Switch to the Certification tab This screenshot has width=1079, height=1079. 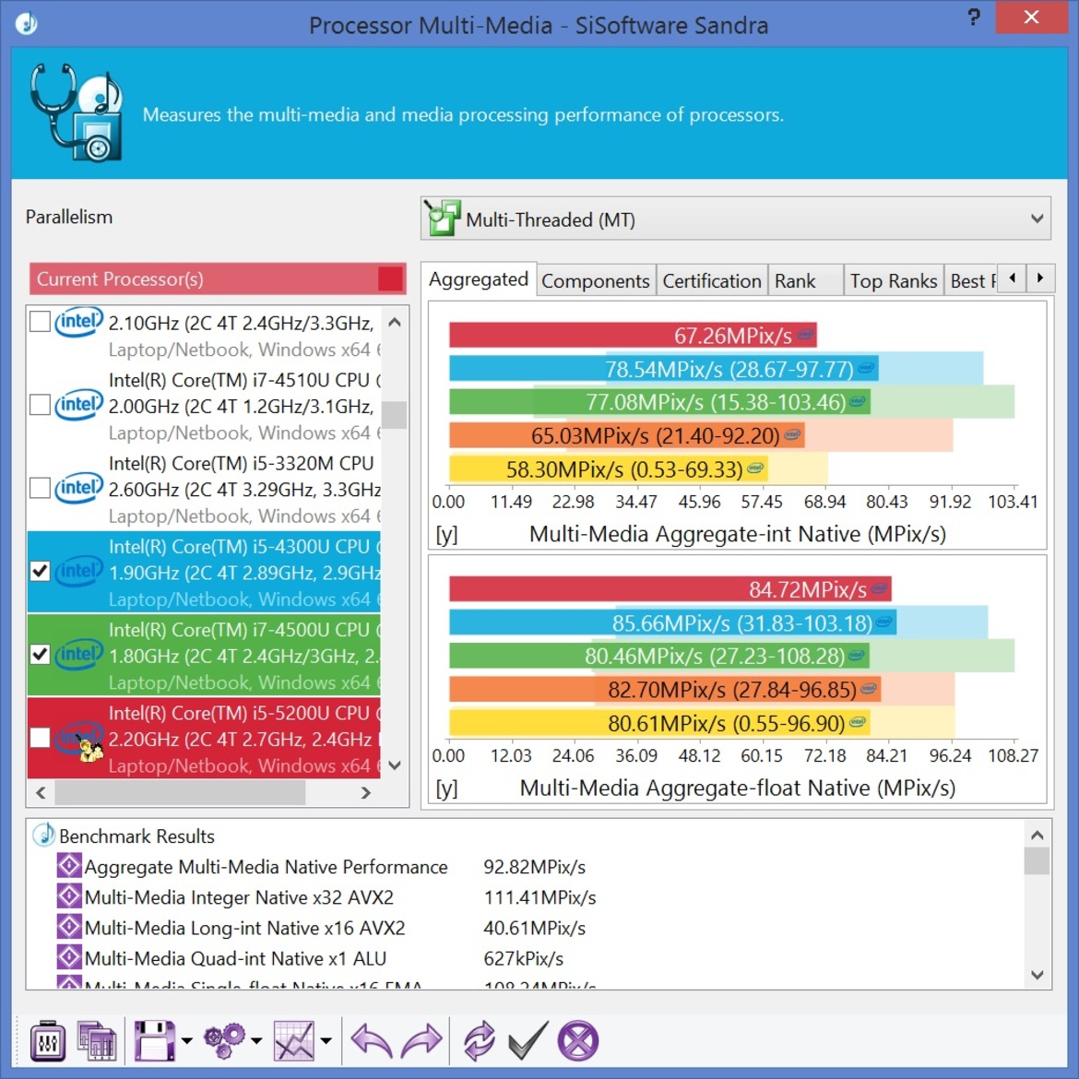point(712,280)
